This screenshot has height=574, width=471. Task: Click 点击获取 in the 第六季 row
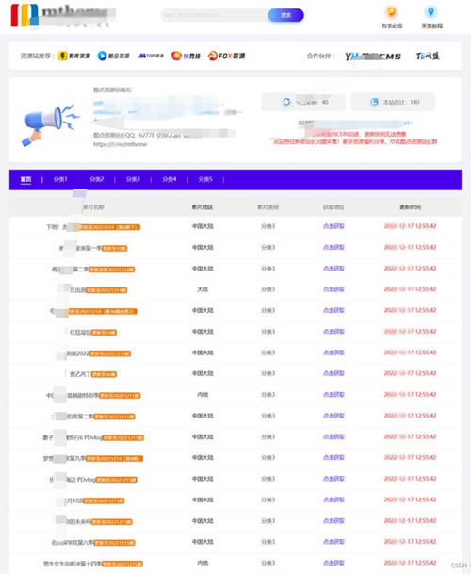click(x=333, y=541)
